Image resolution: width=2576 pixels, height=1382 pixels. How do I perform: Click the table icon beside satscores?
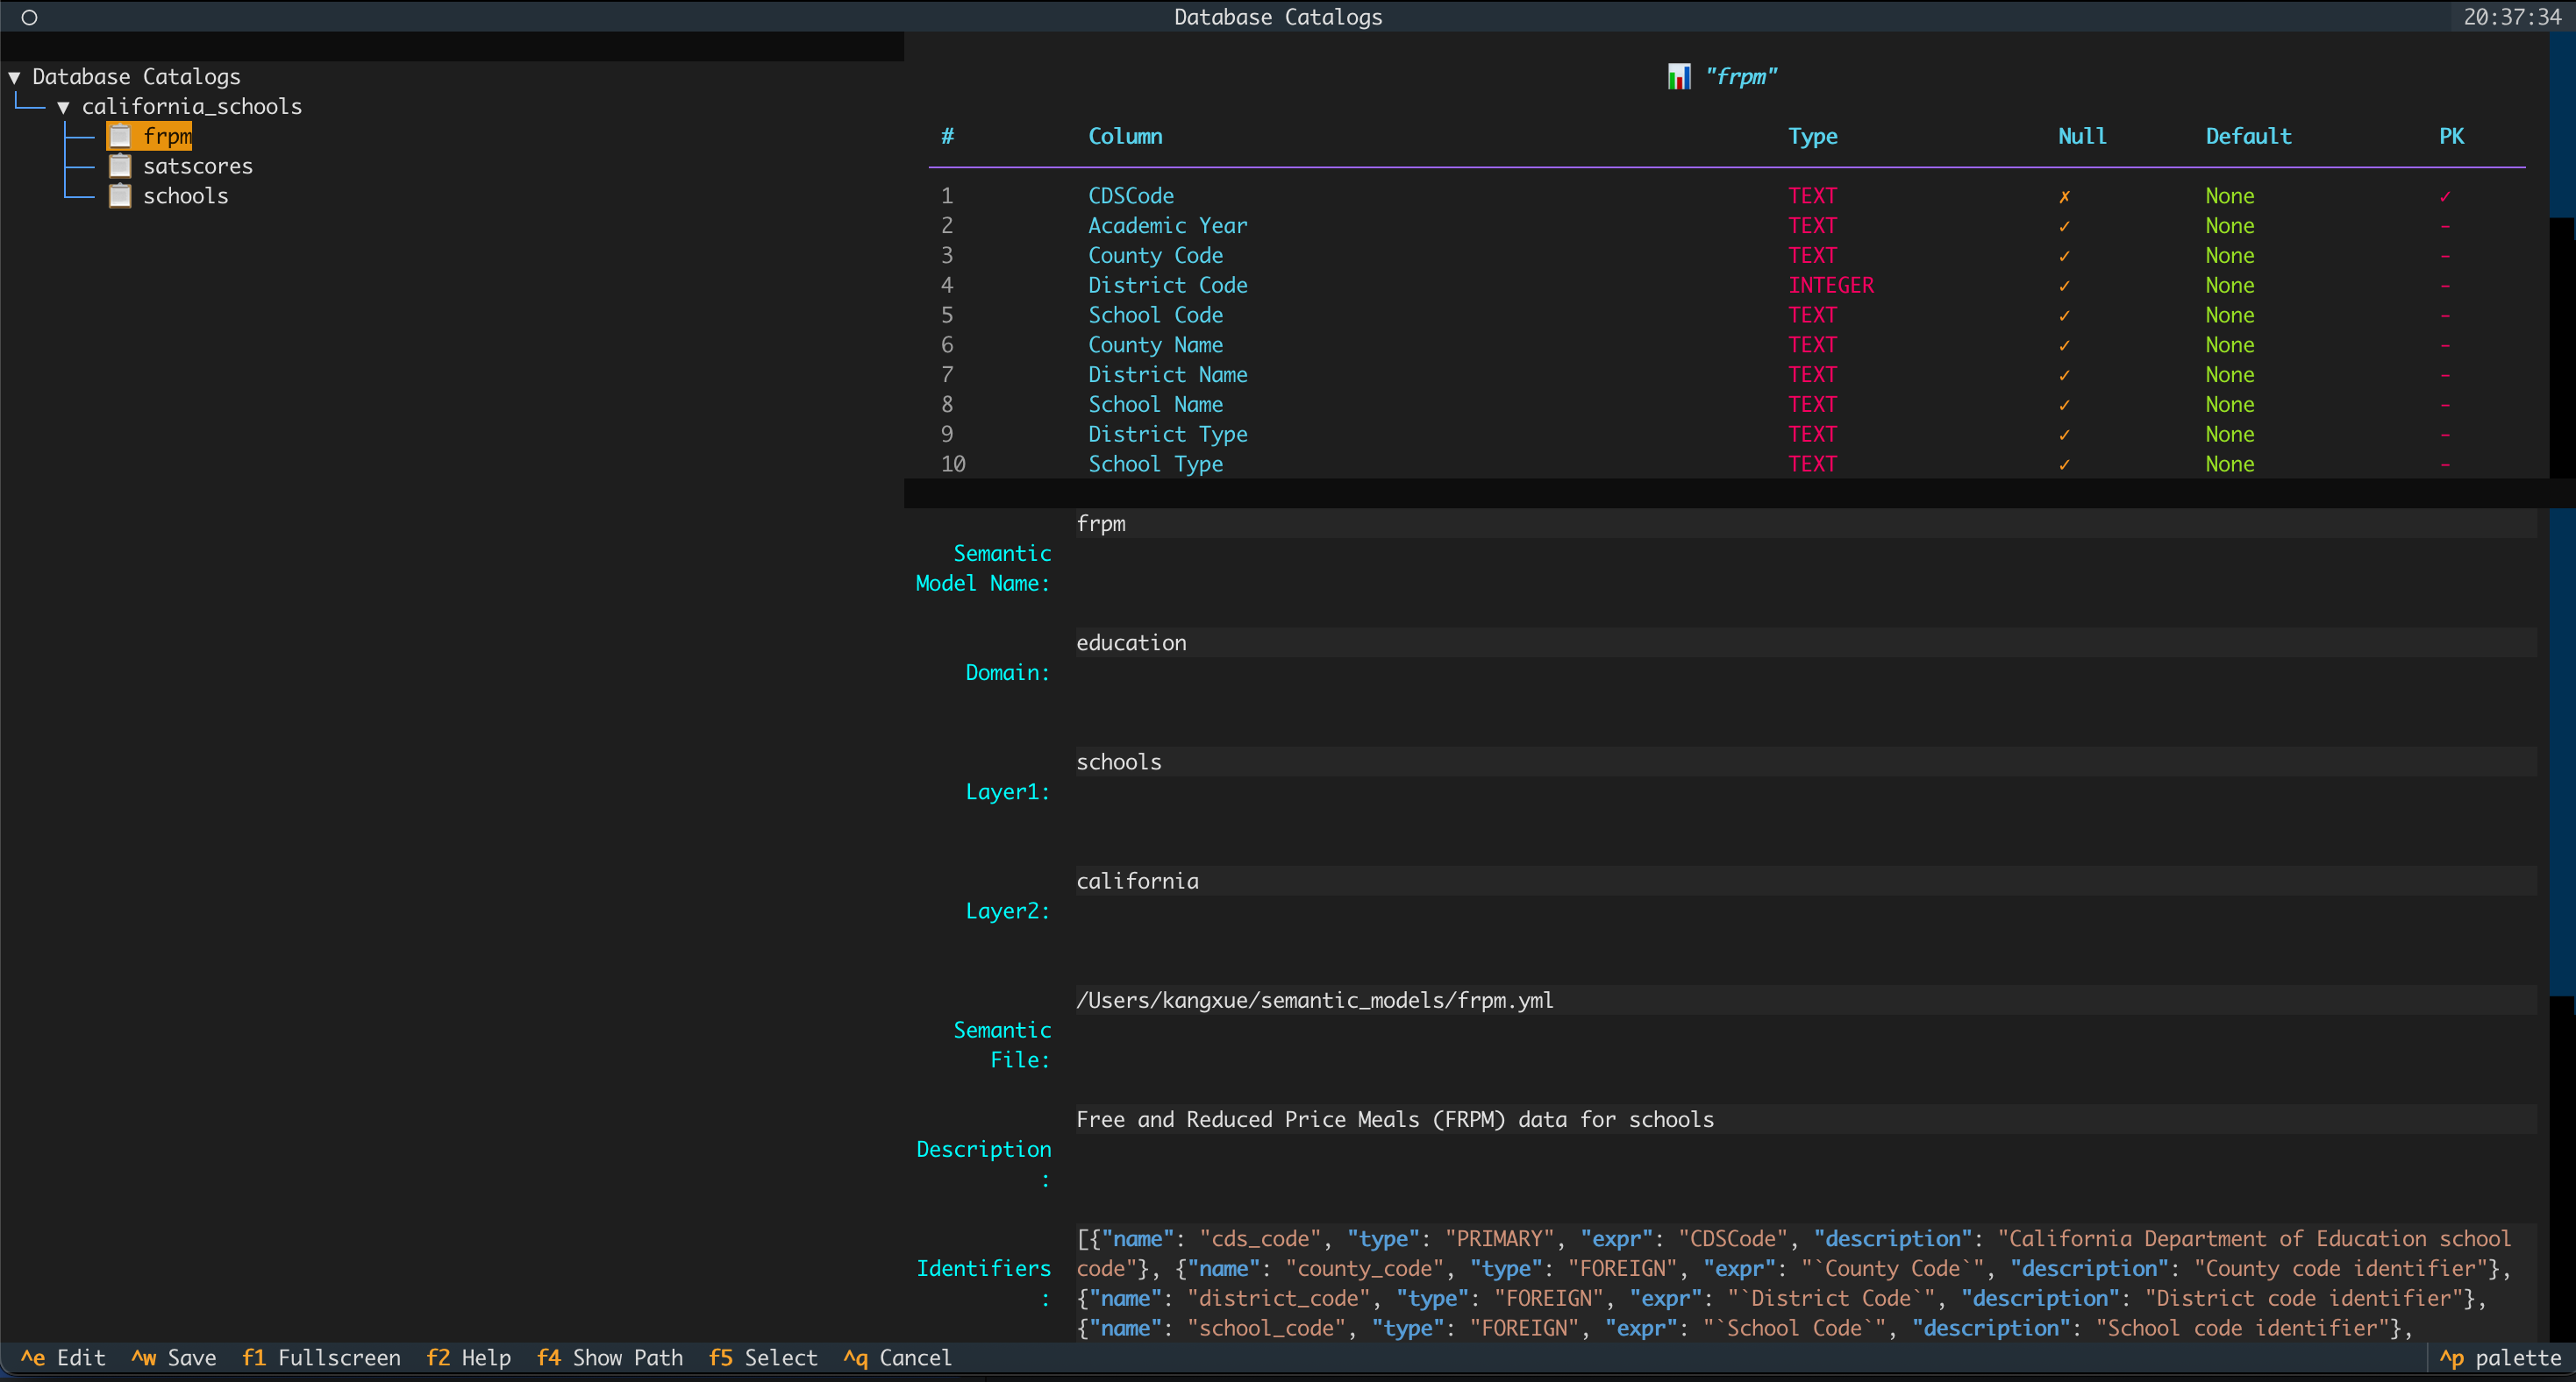pos(120,166)
